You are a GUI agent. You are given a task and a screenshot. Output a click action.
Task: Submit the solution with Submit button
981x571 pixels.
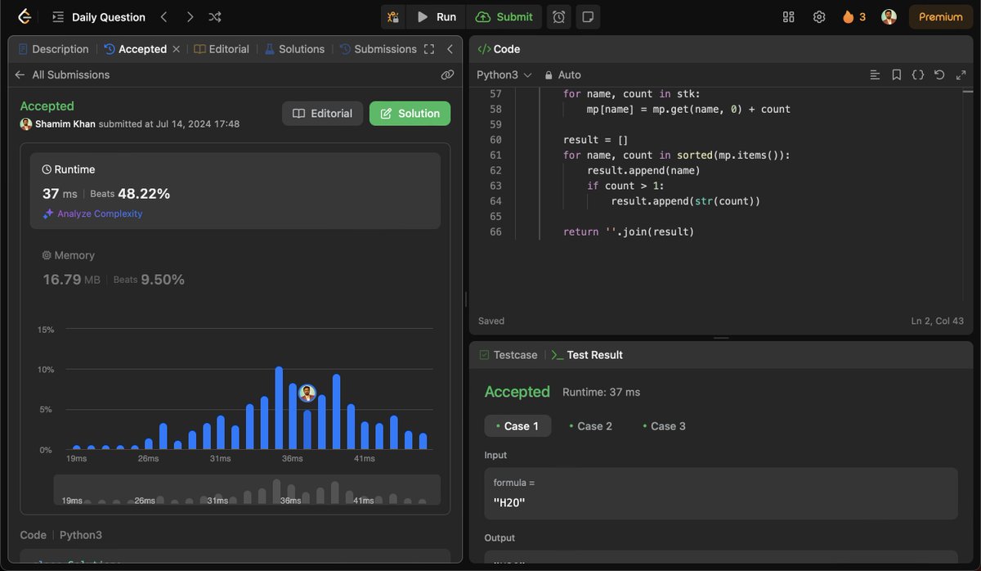point(504,17)
